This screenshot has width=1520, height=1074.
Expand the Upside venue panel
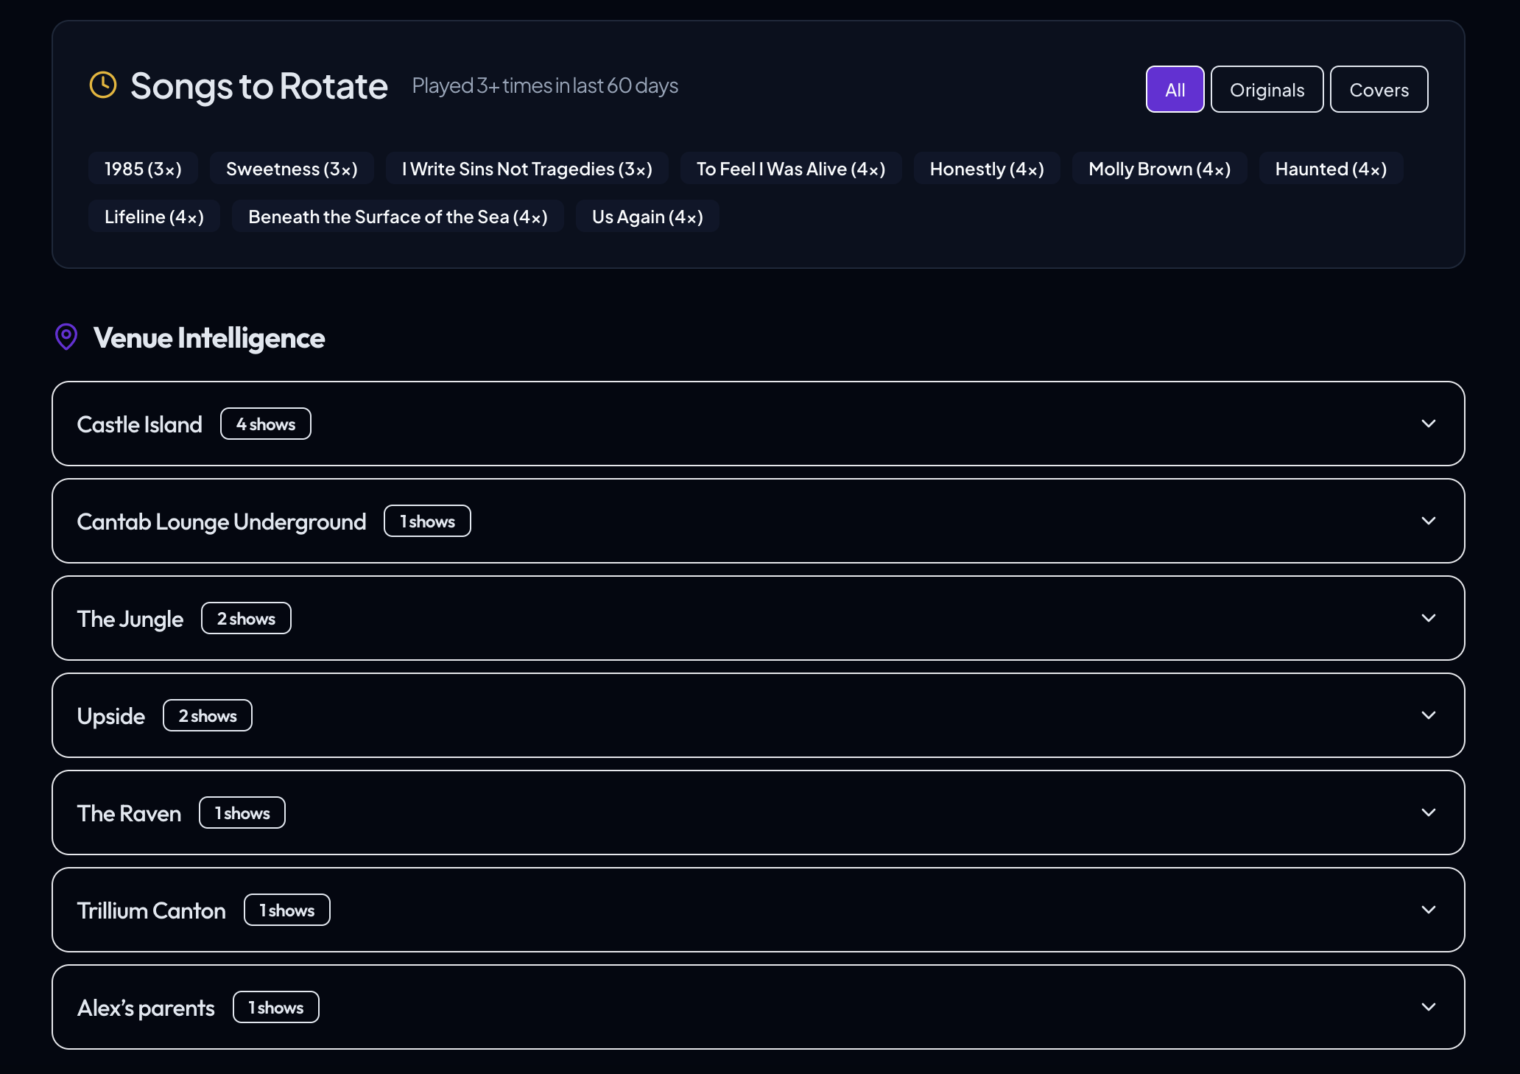click(x=1429, y=715)
